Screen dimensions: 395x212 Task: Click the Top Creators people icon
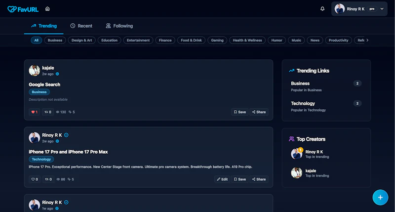pos(291,139)
